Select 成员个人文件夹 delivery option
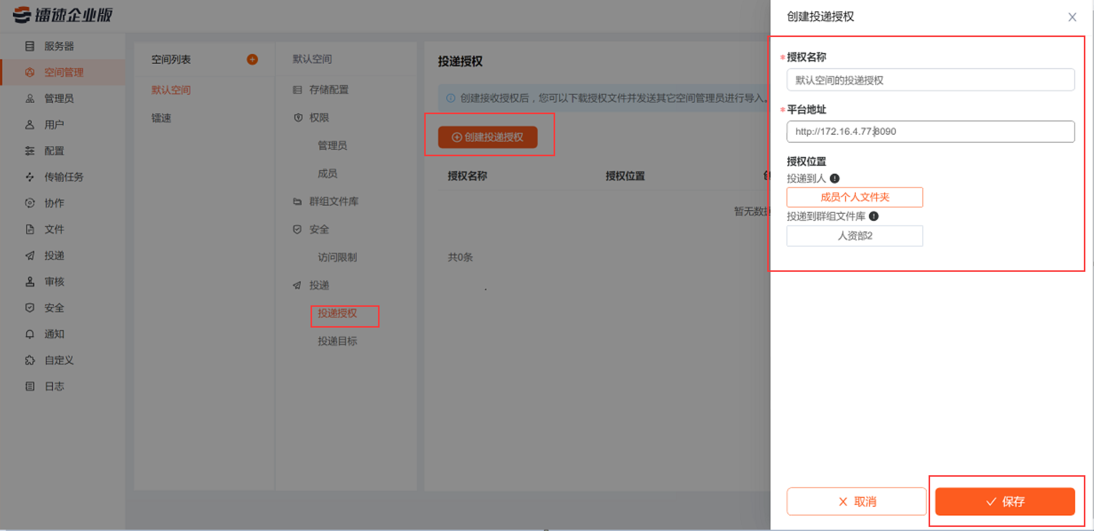 854,197
